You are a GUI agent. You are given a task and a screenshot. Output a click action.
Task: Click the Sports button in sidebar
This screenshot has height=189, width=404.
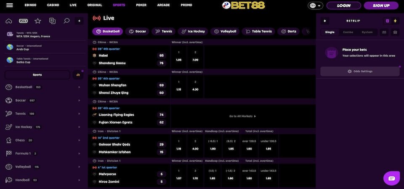(x=37, y=75)
